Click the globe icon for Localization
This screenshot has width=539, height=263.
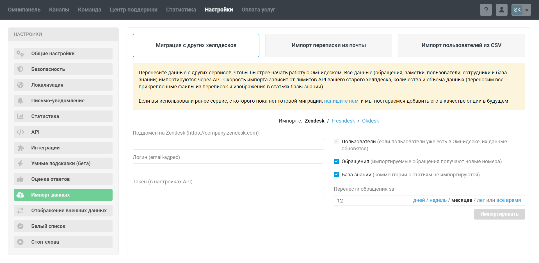point(20,85)
